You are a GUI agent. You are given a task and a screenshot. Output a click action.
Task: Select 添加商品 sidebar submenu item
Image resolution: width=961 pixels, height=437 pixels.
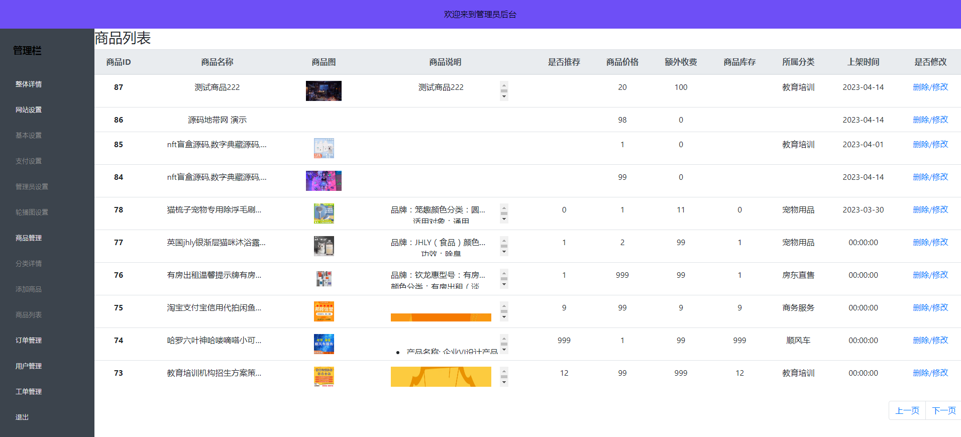[29, 289]
